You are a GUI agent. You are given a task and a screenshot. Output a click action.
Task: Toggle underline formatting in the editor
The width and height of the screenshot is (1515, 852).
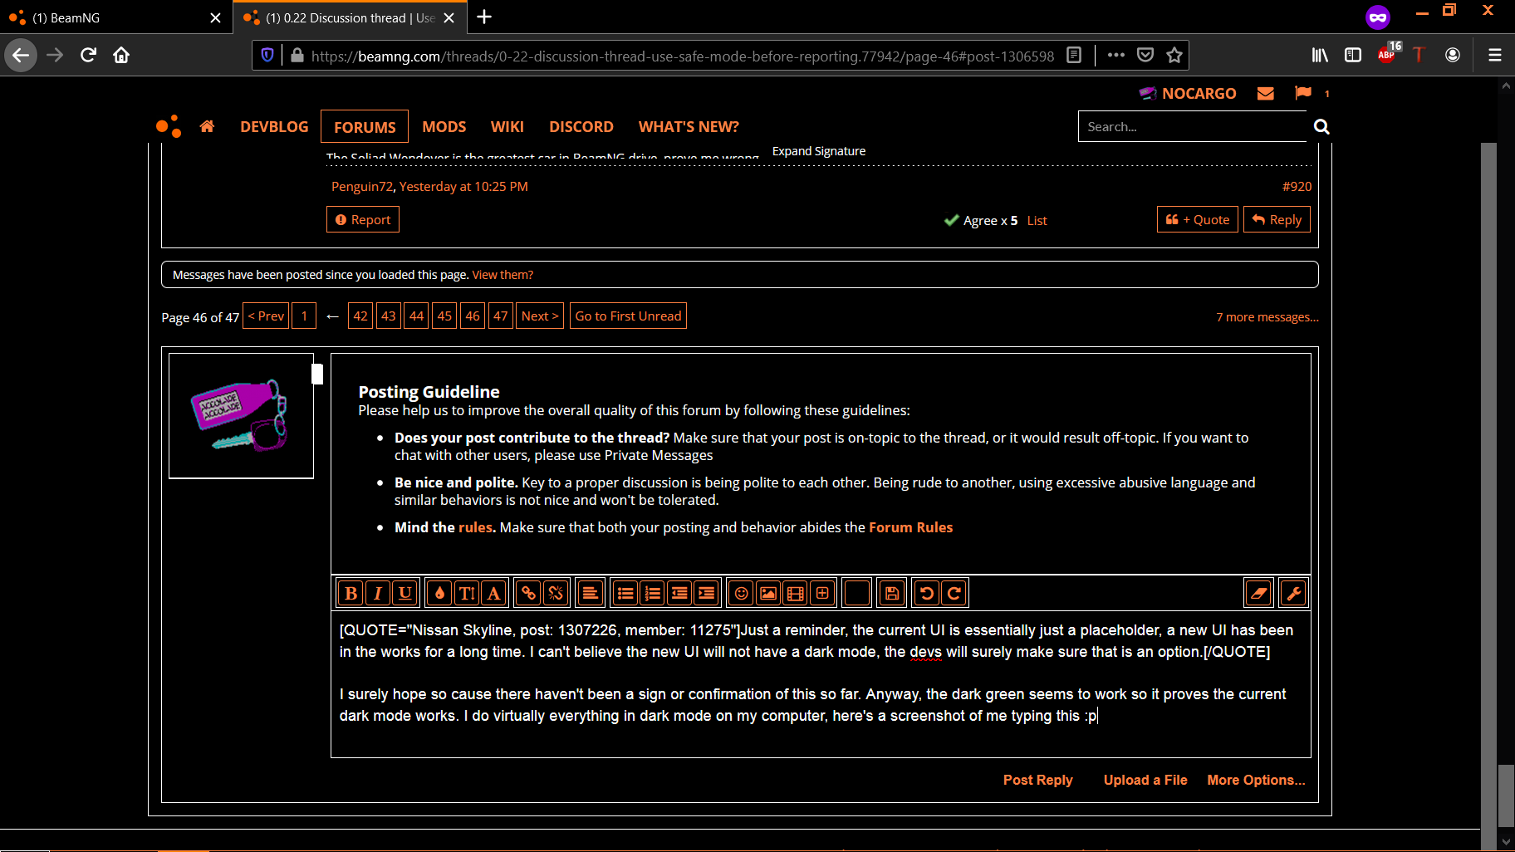pyautogui.click(x=404, y=593)
